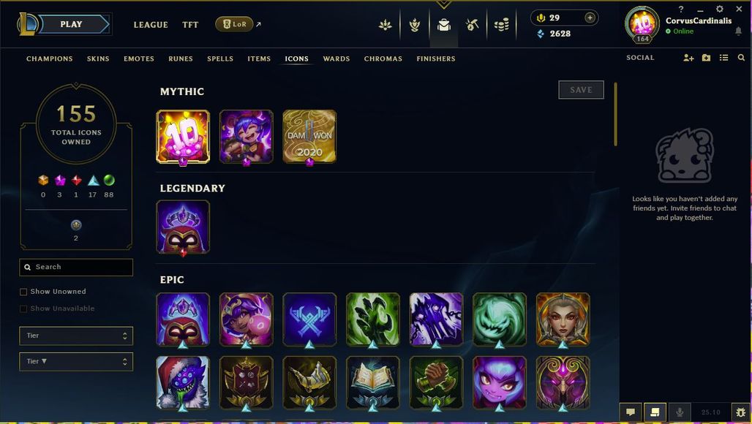Select the DAMWON 2020 mythic icon

click(x=309, y=137)
